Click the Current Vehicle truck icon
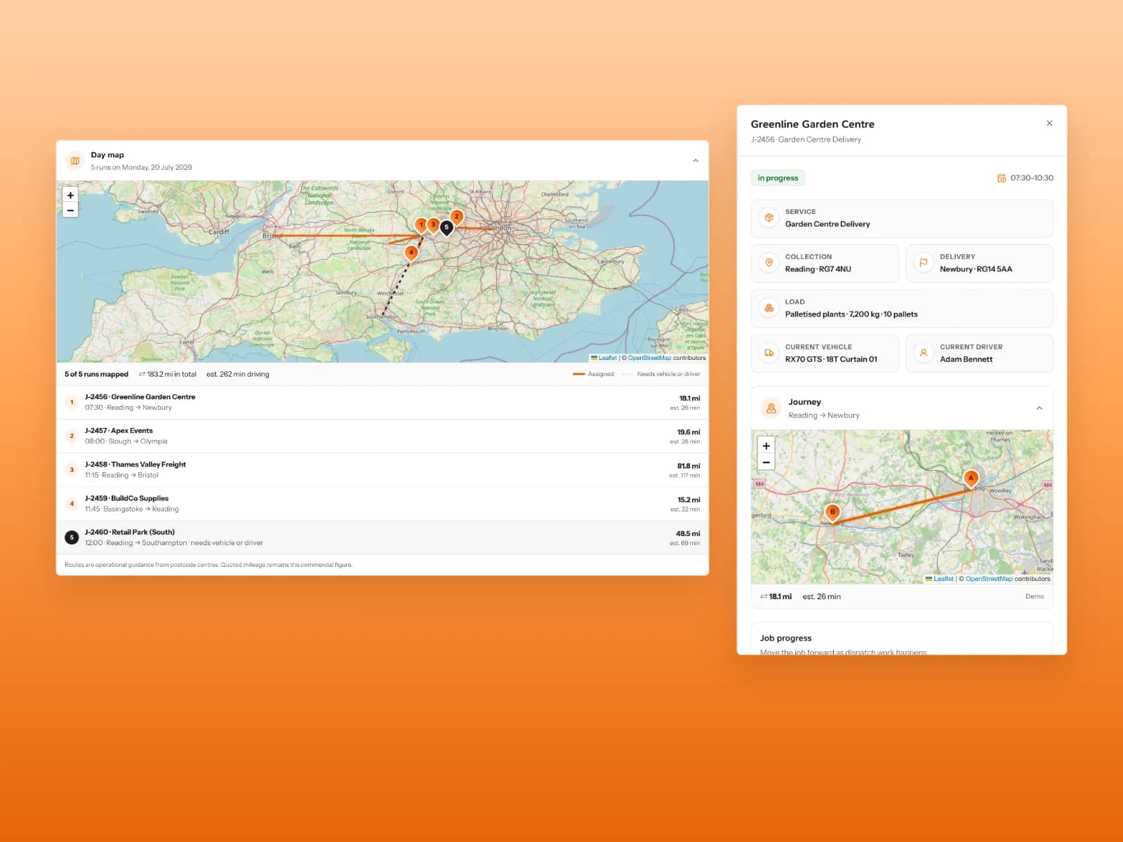 [x=769, y=353]
